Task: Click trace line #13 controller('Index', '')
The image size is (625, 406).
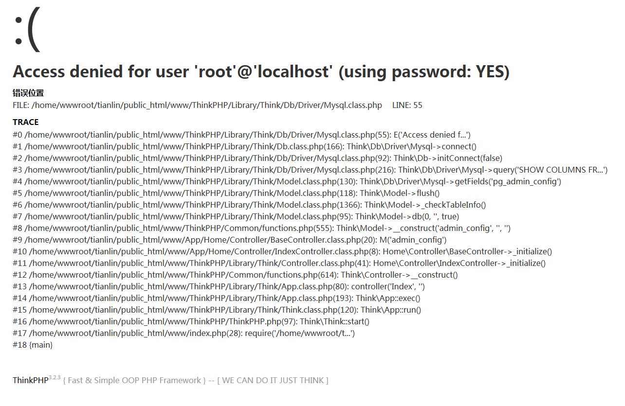Action: [219, 286]
